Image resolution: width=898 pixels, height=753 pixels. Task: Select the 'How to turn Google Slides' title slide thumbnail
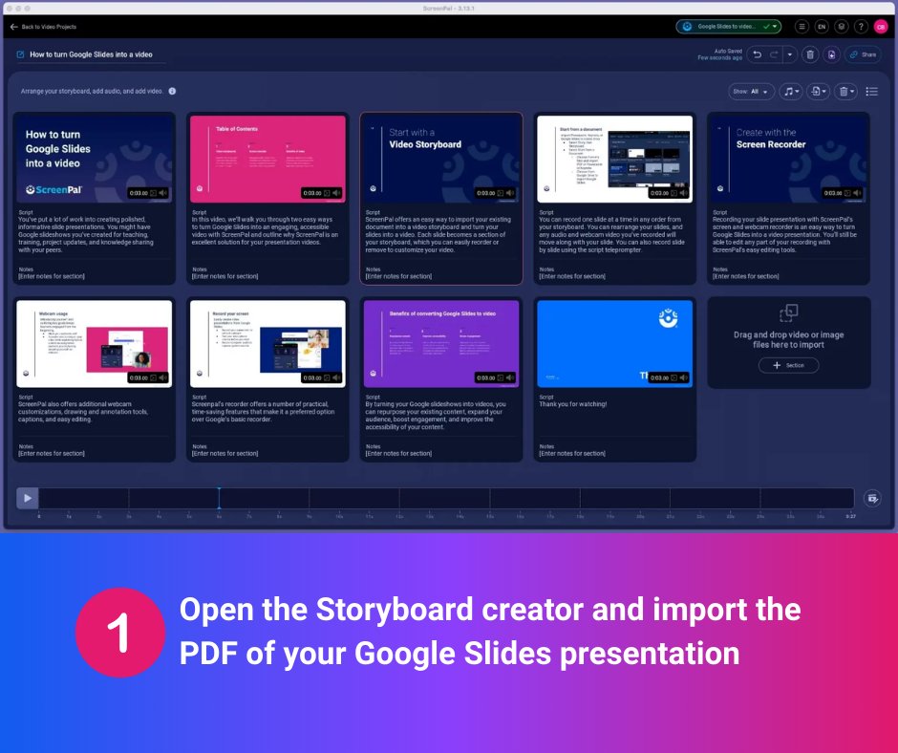pos(95,159)
